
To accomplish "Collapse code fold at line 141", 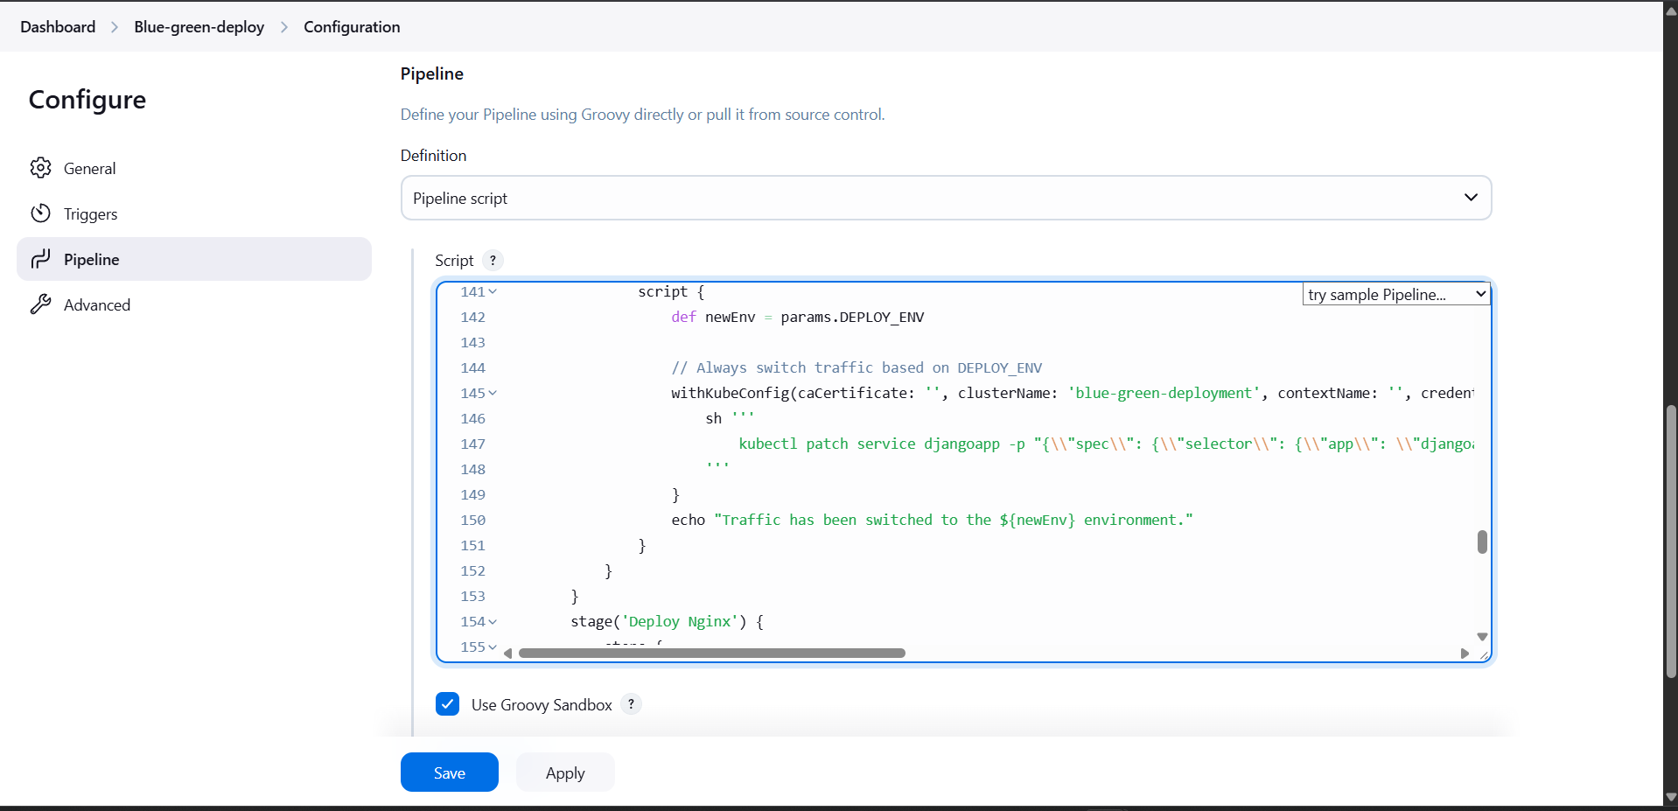I will tap(493, 292).
